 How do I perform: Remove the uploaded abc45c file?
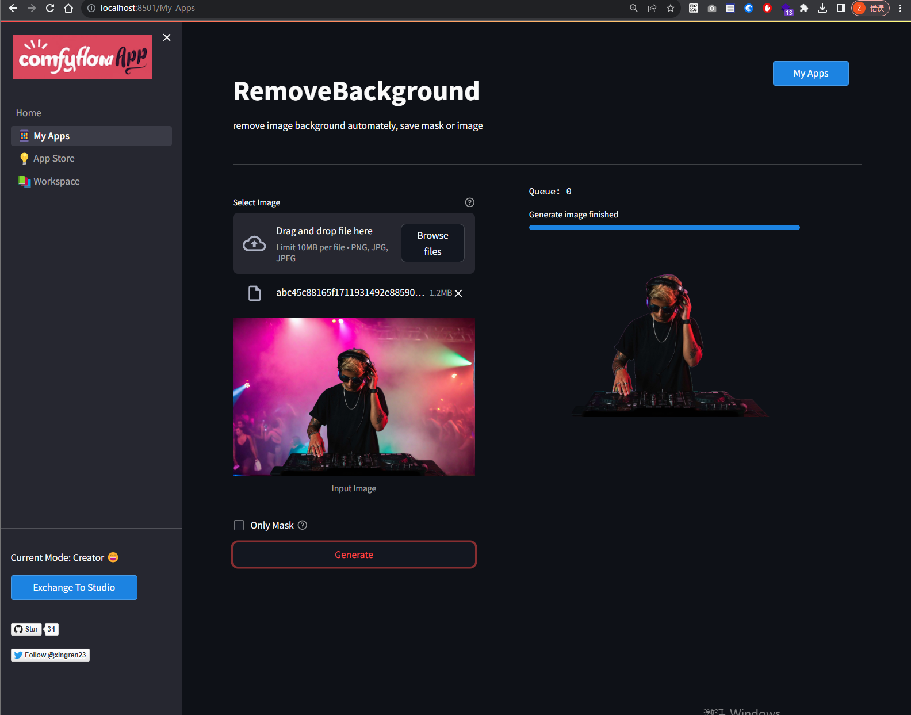click(458, 293)
